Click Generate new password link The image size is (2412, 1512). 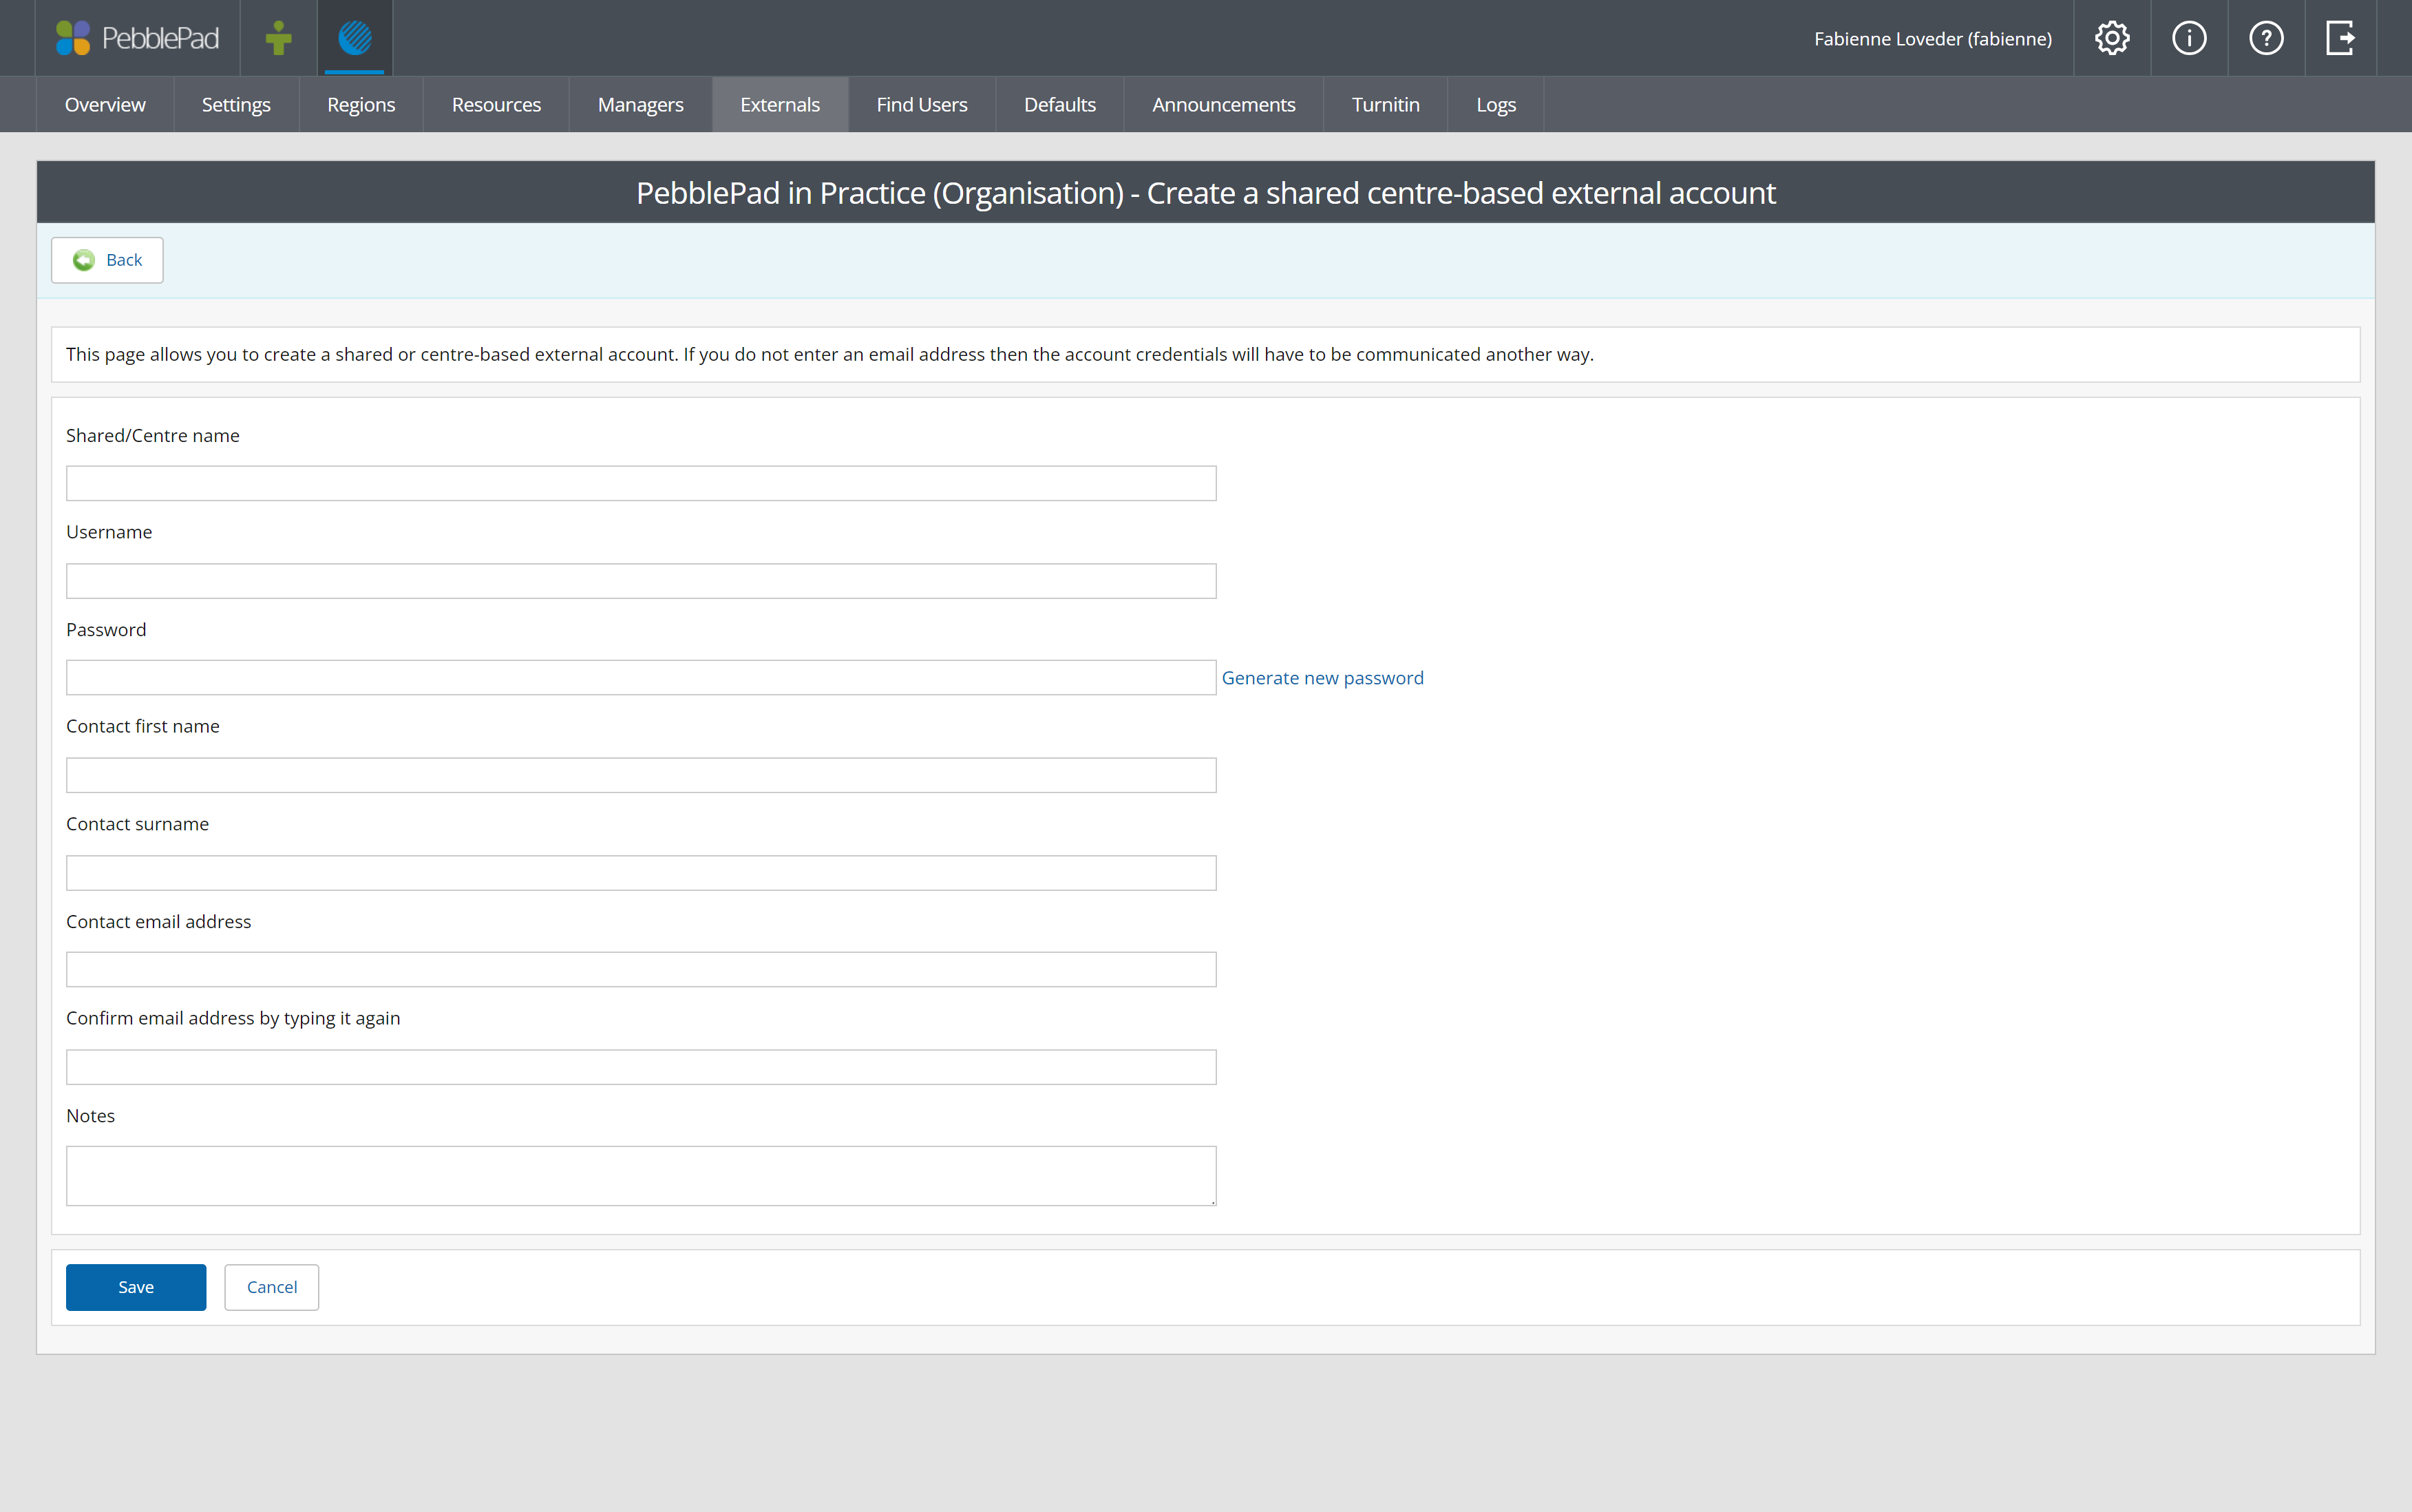pos(1322,678)
